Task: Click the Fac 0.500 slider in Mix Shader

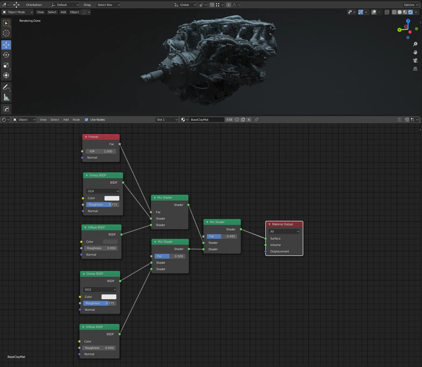Action: click(170, 256)
